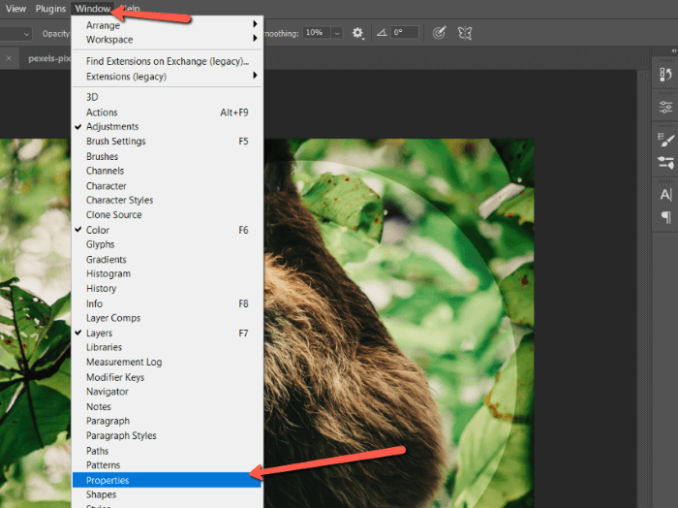678x508 pixels.
Task: Select Properties from the Window menu
Action: coord(107,480)
